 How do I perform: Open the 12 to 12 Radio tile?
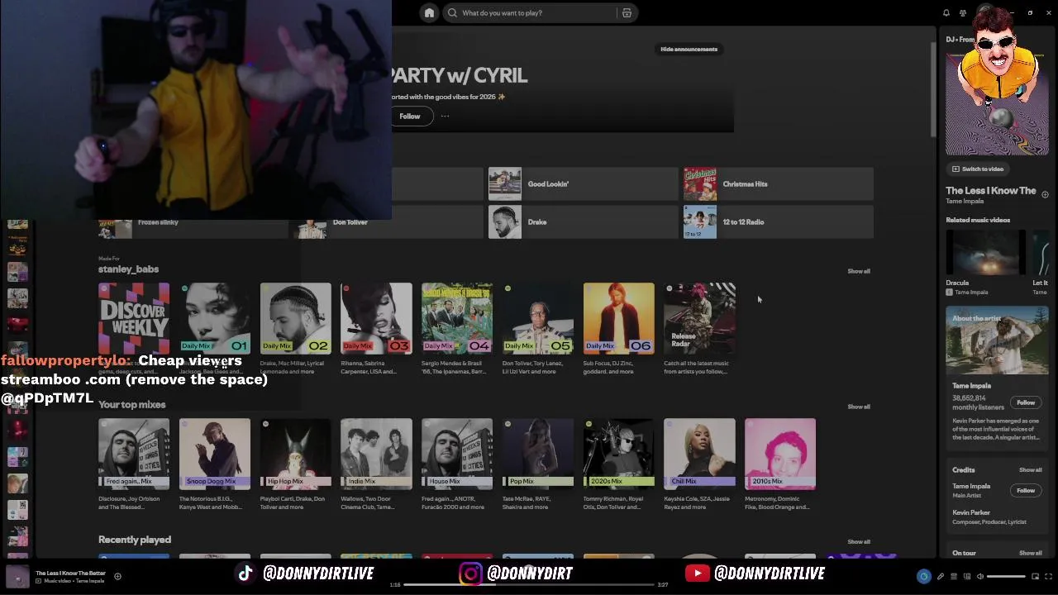778,221
